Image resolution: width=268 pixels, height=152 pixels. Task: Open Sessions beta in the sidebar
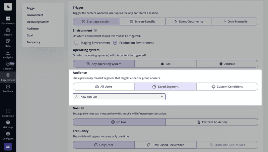tap(8, 64)
